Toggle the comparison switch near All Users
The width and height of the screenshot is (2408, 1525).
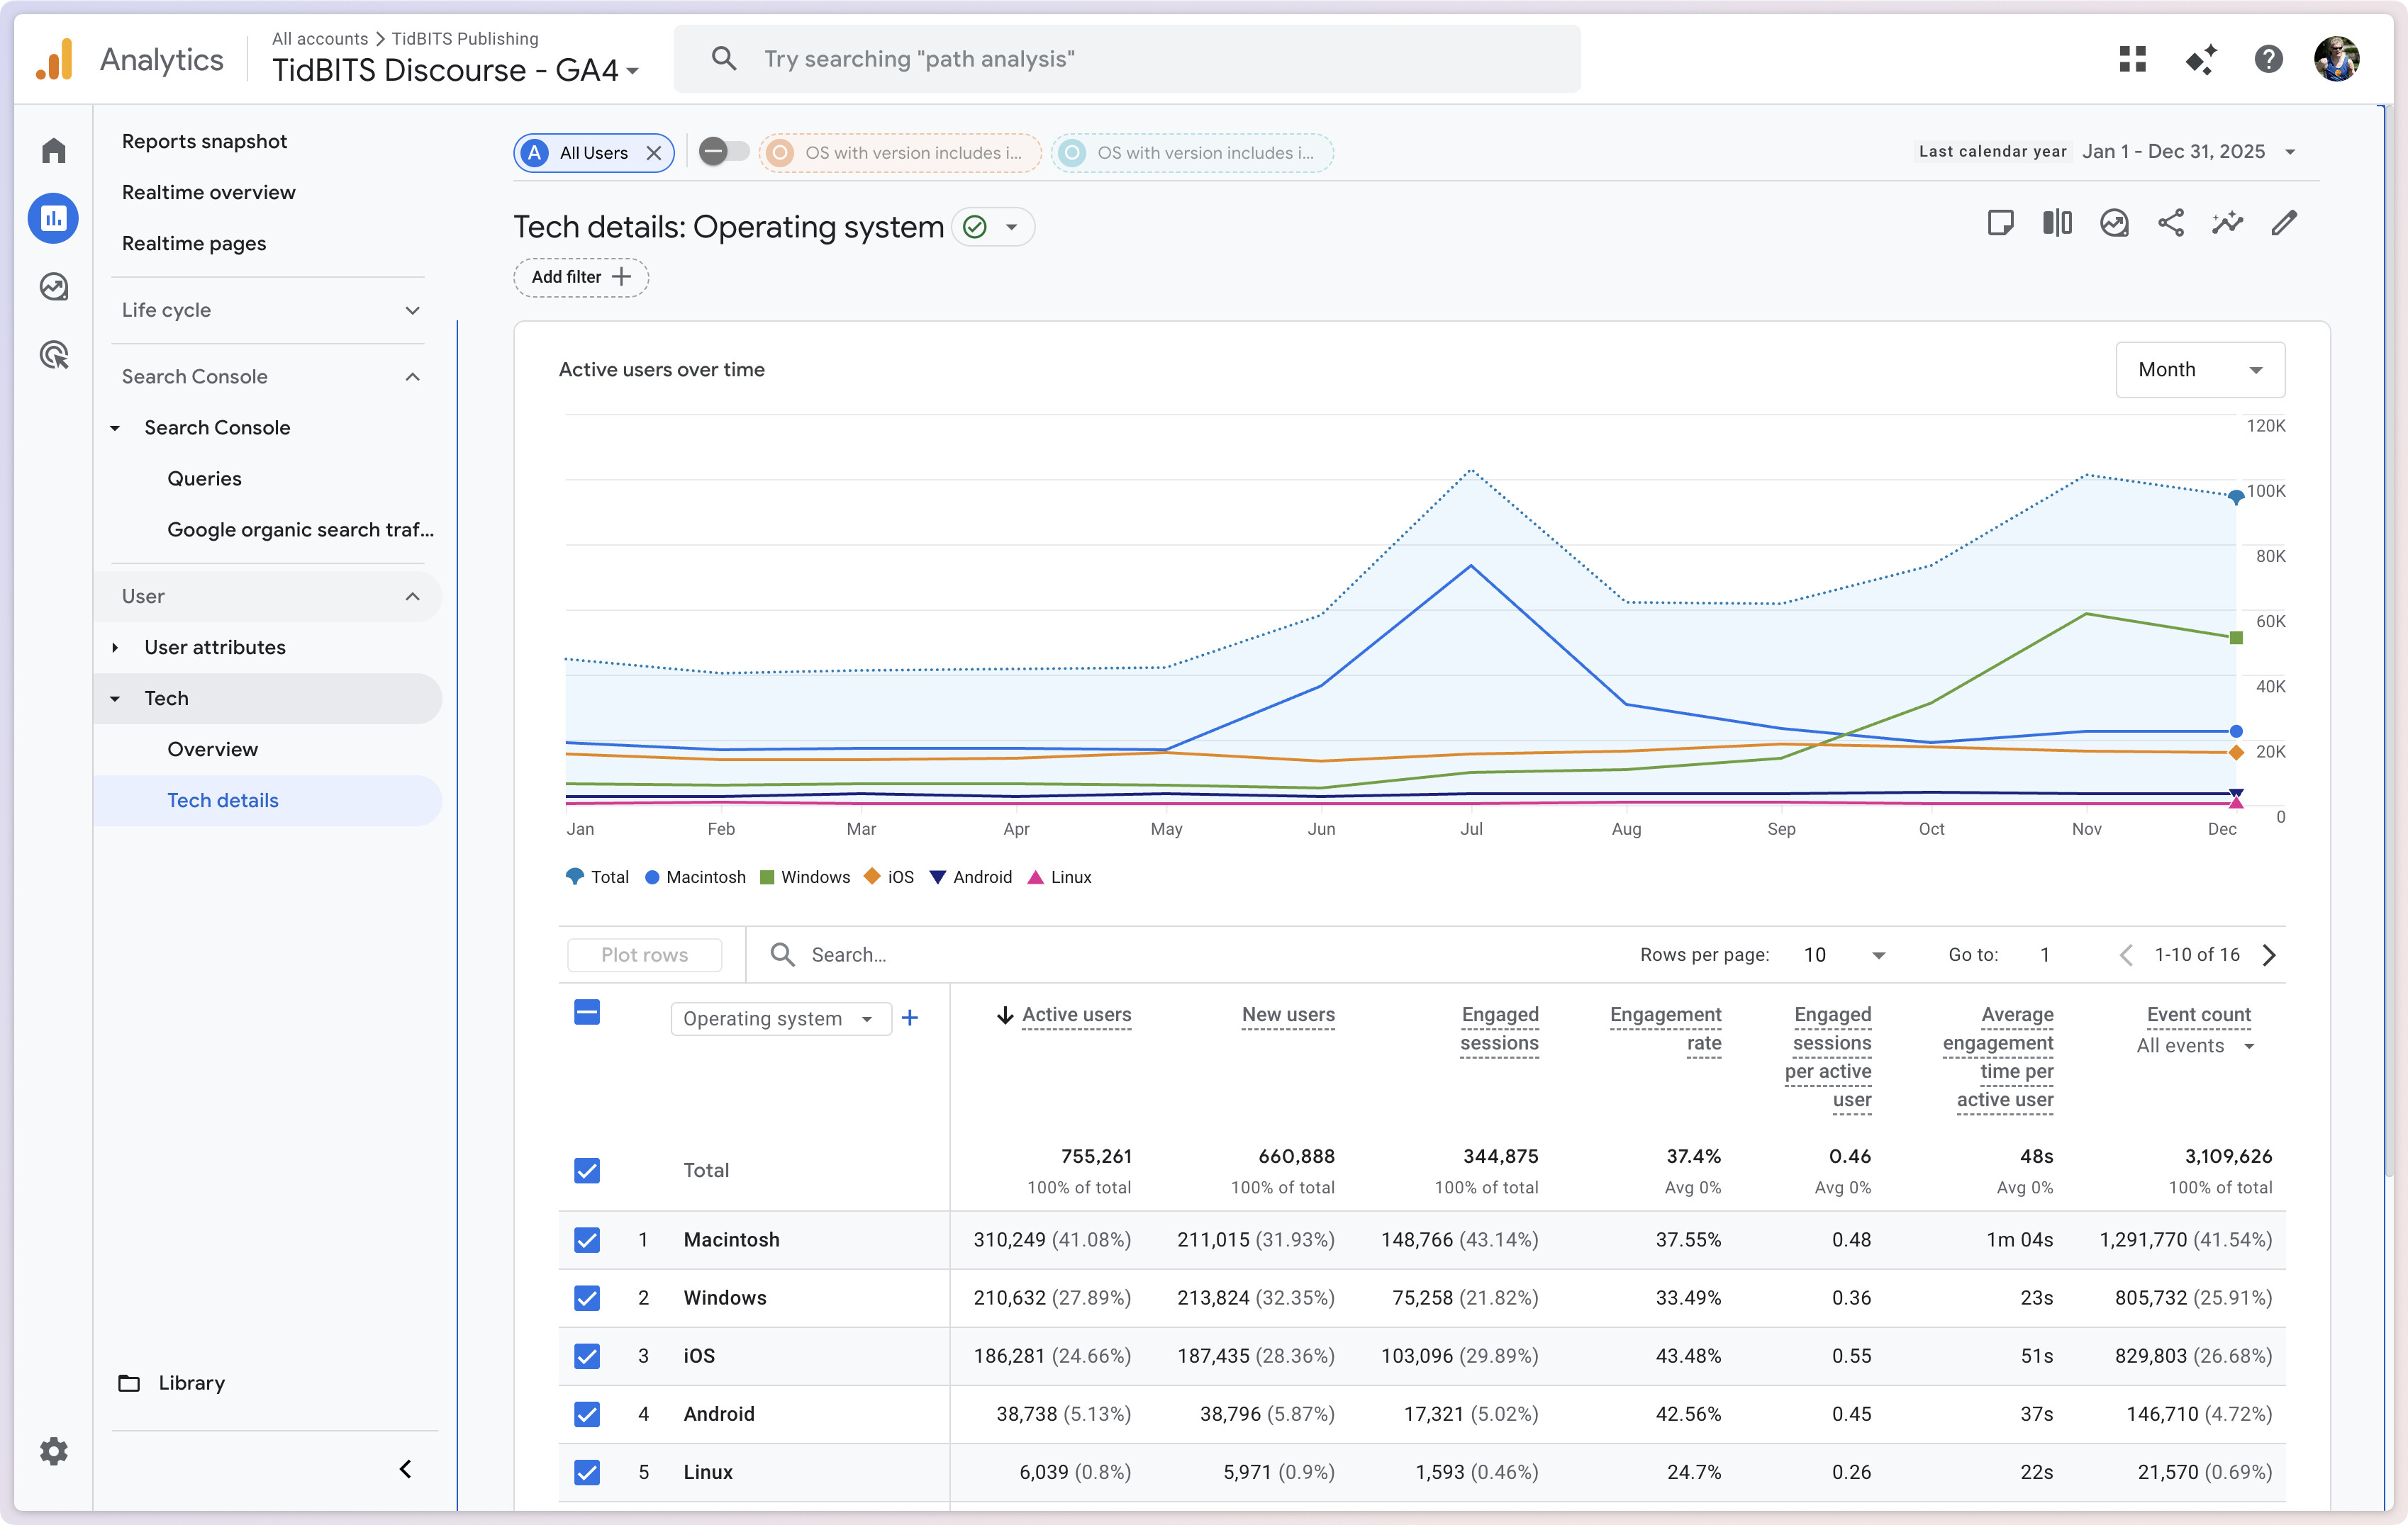click(723, 152)
